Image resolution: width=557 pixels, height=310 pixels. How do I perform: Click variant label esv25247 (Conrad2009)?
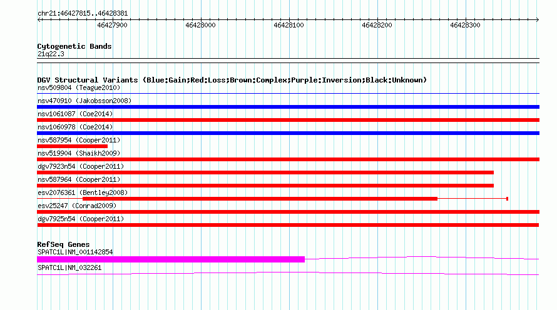[77, 206]
